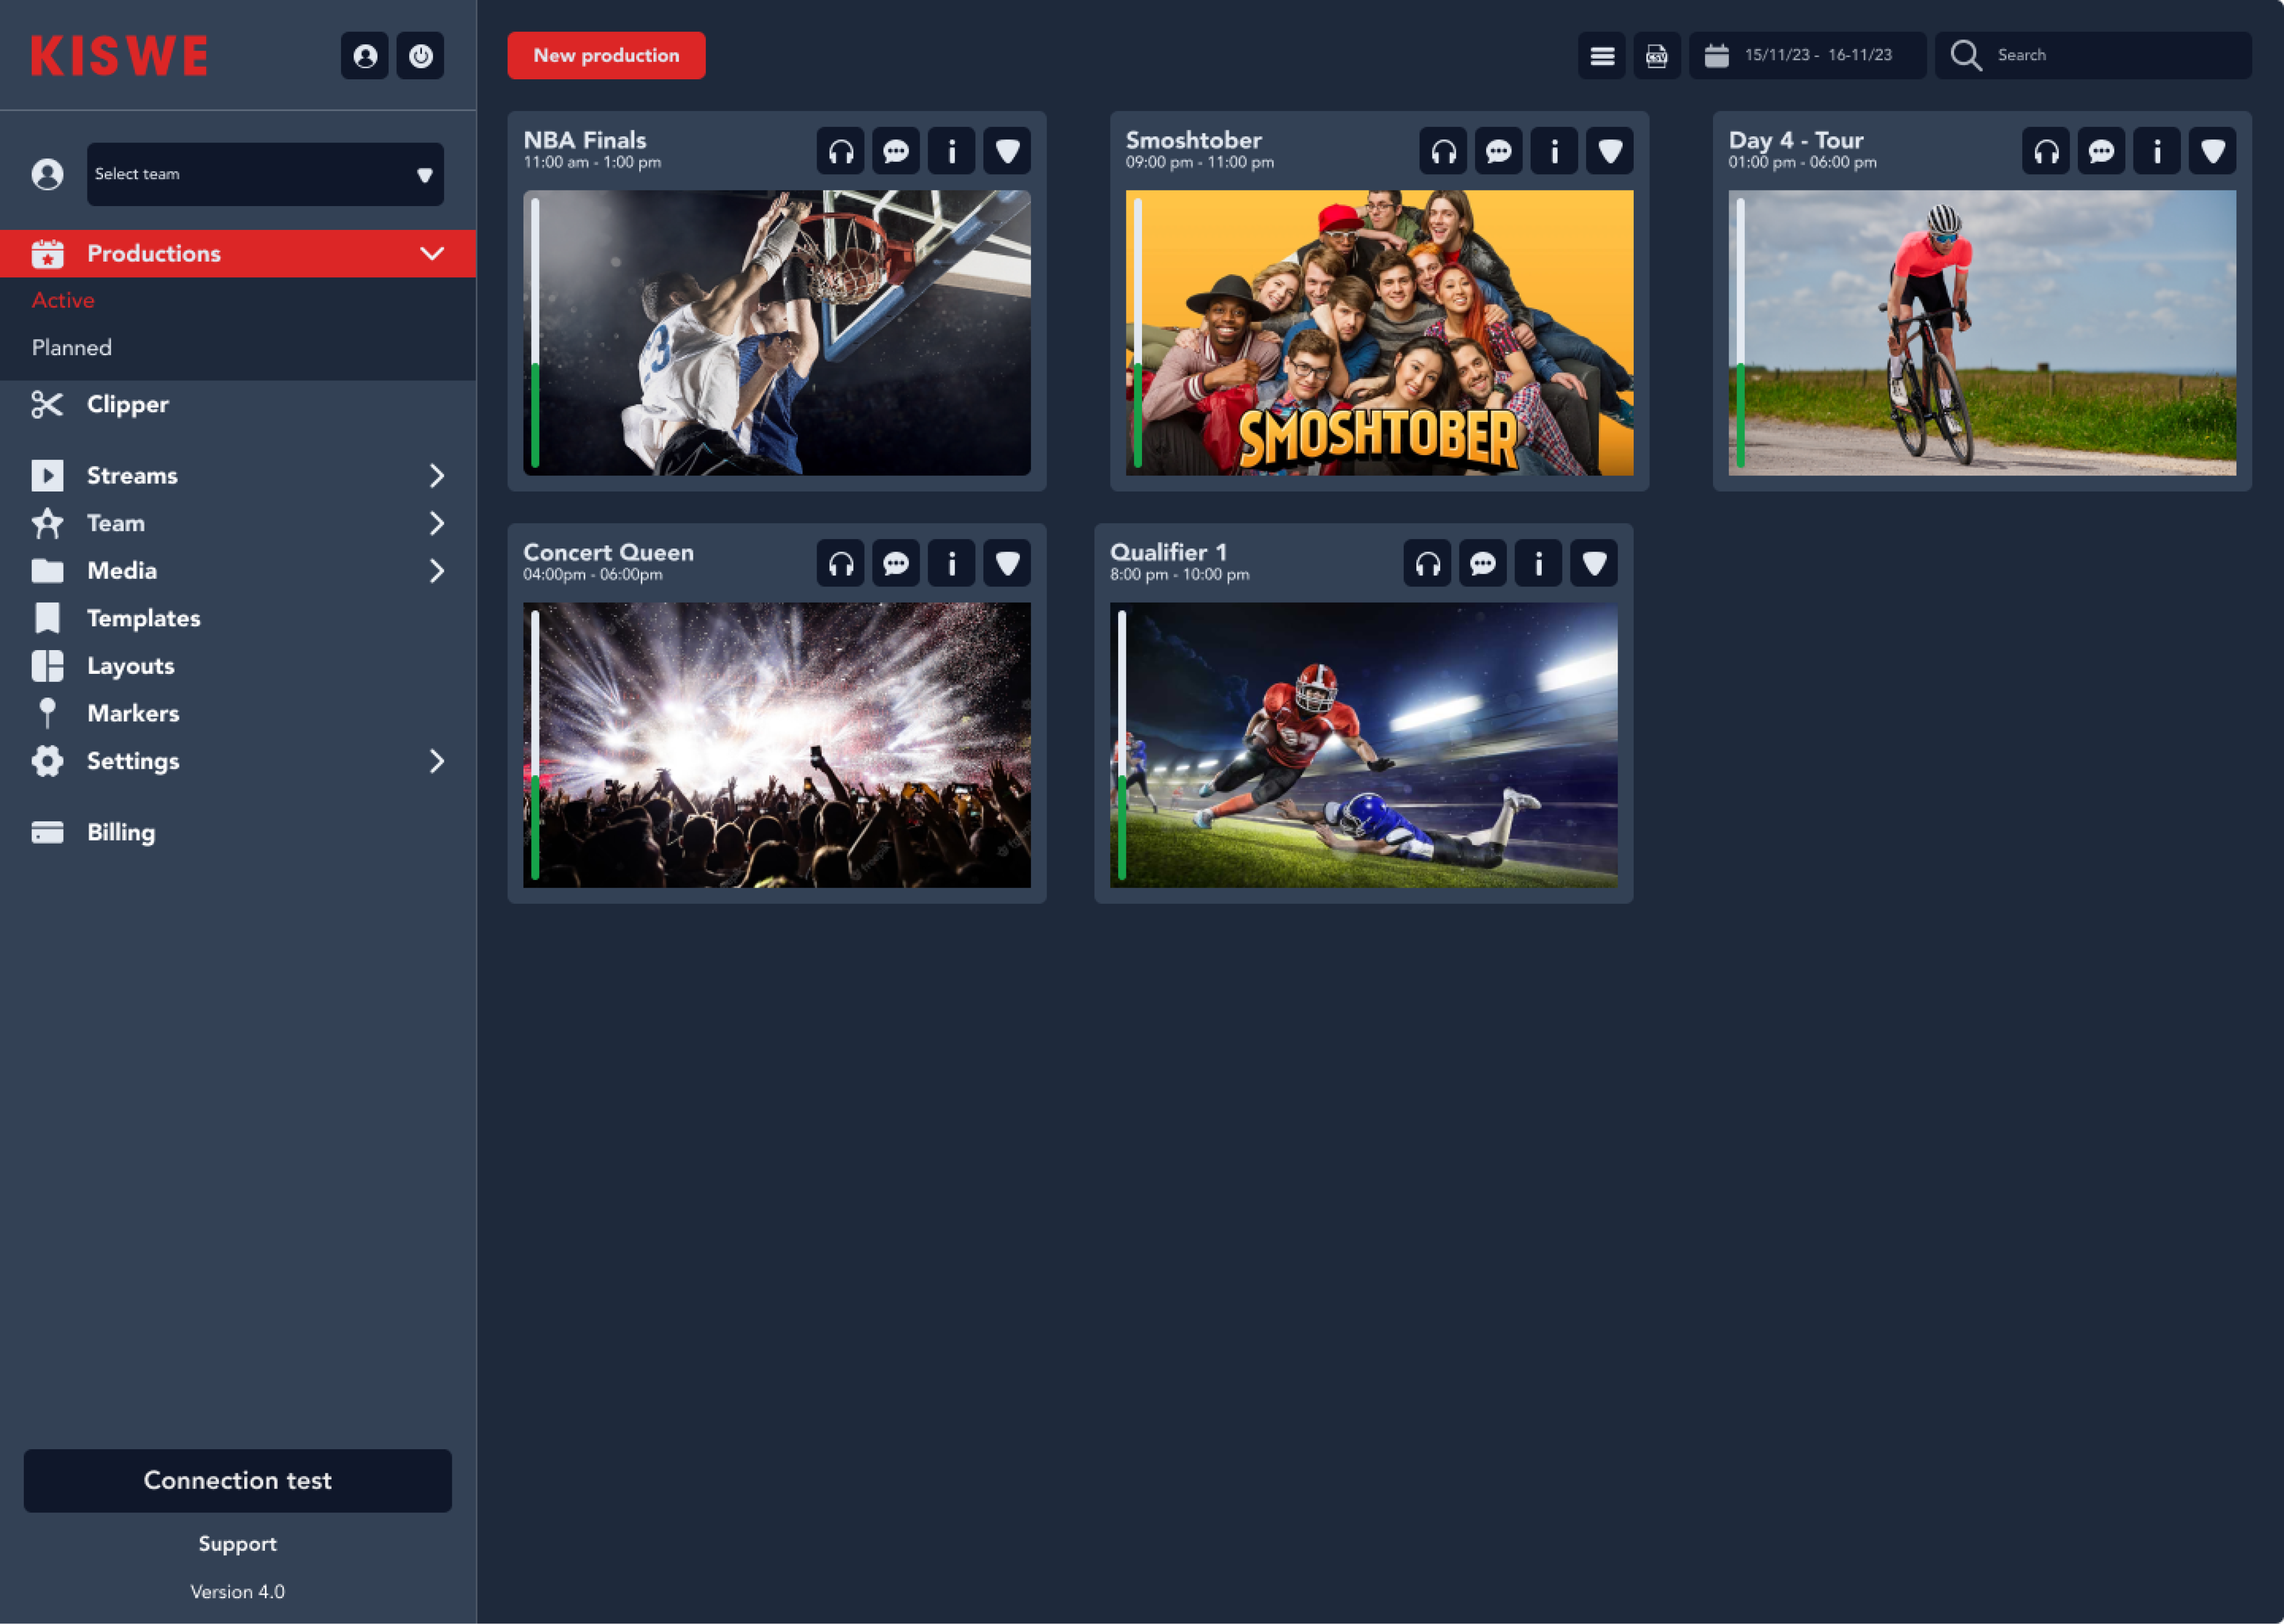This screenshot has width=2284, height=1624.
Task: Click the scissors Clipper icon in sidebar
Action: click(47, 404)
